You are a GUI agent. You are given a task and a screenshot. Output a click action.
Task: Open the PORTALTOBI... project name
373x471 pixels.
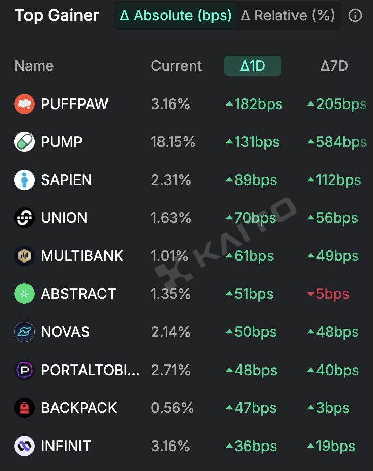click(x=90, y=370)
